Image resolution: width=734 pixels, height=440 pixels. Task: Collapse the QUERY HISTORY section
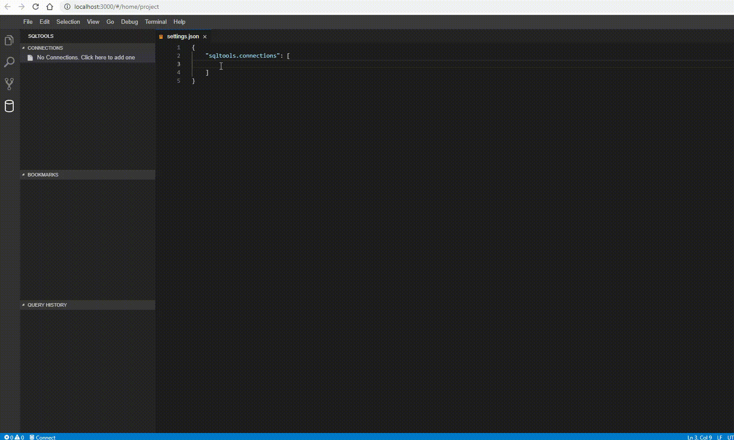click(x=47, y=305)
